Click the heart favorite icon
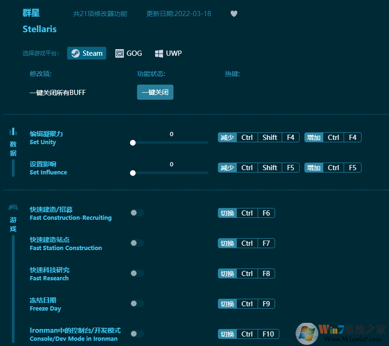389x346 pixels. 233,14
